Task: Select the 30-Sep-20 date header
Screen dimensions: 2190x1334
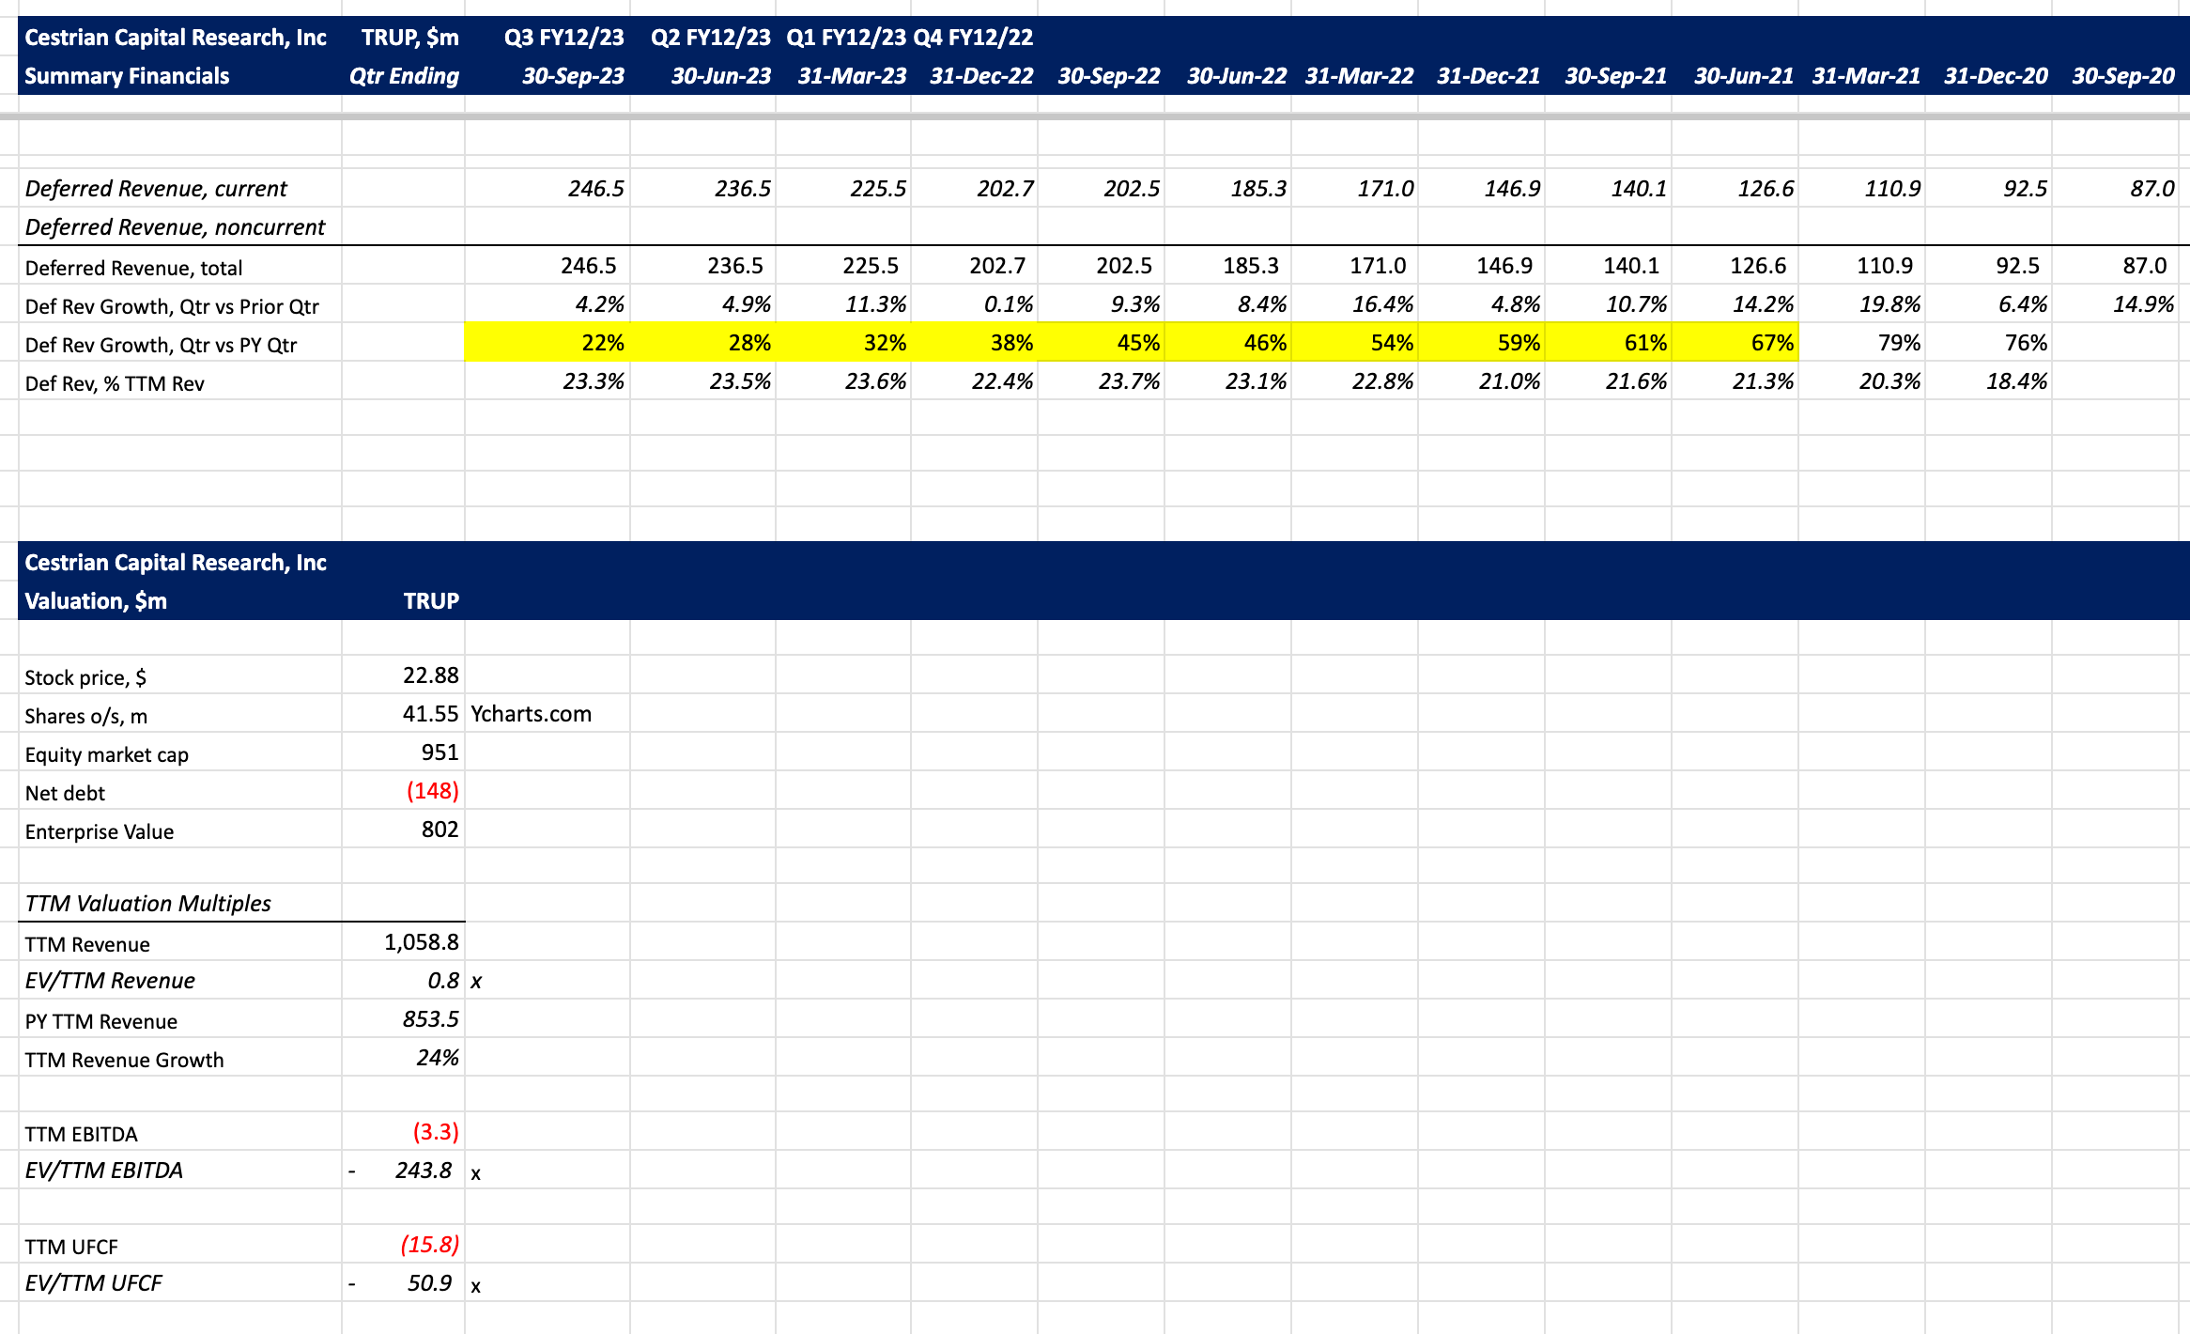Action: pyautogui.click(x=2122, y=76)
